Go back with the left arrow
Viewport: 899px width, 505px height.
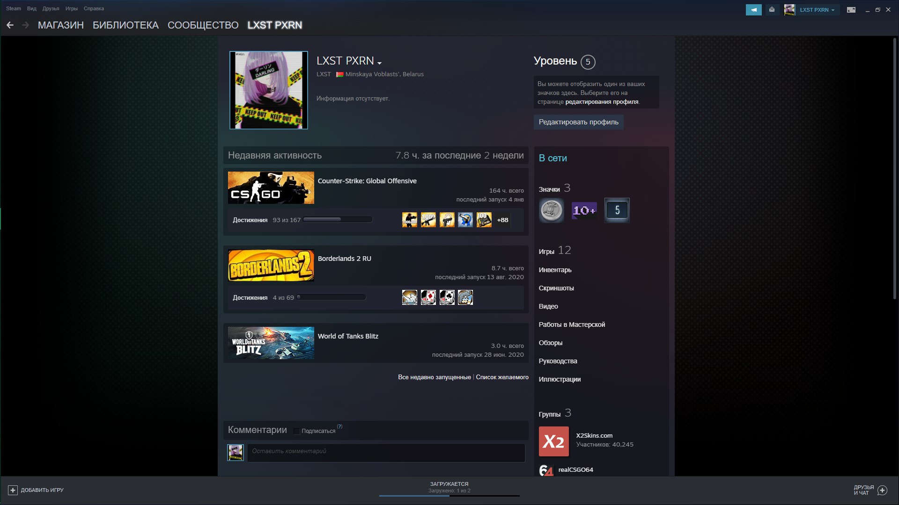[10, 25]
